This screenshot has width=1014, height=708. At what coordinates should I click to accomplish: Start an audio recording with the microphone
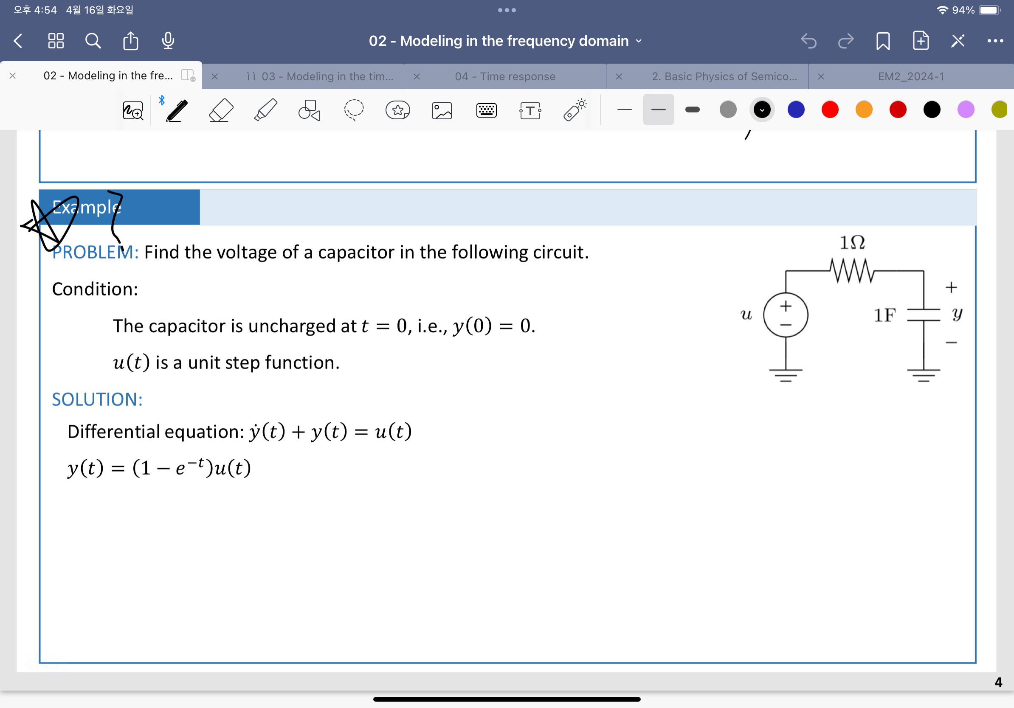(168, 41)
